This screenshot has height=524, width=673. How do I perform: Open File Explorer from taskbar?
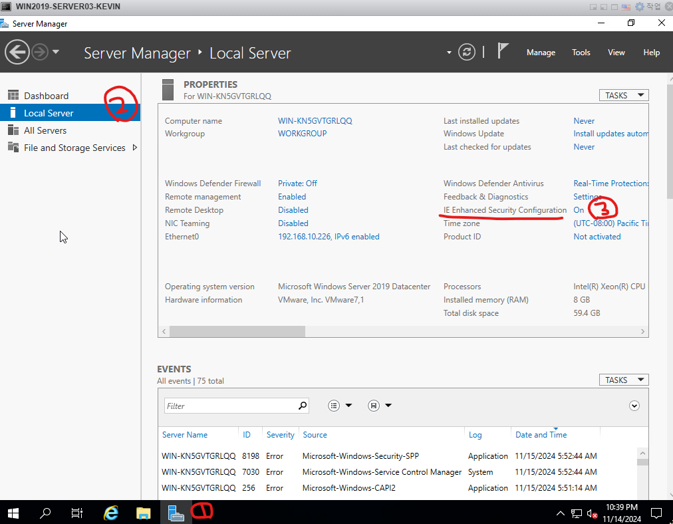click(144, 513)
